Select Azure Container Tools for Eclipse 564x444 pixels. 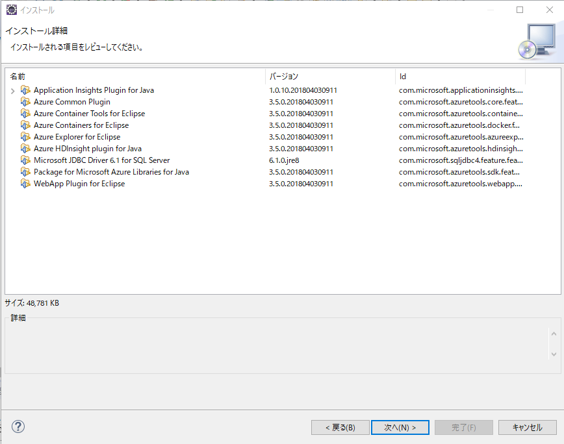pyautogui.click(x=89, y=114)
